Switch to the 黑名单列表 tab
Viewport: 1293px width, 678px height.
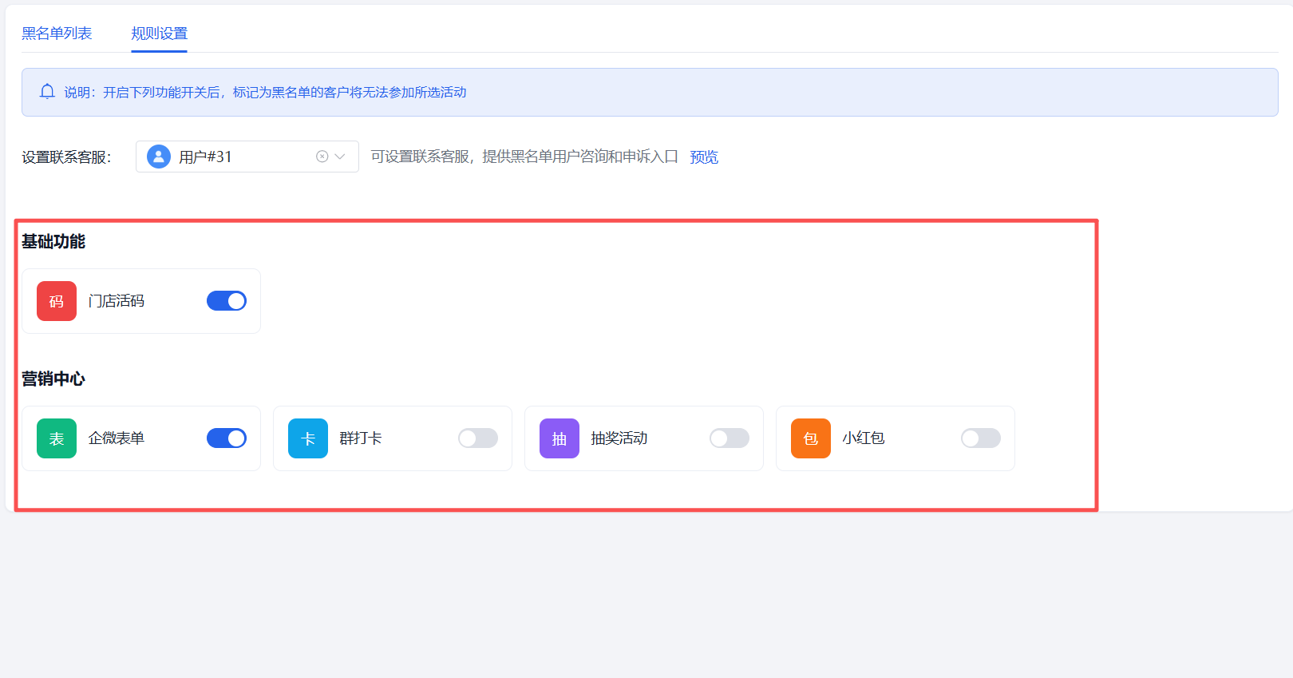[x=57, y=34]
